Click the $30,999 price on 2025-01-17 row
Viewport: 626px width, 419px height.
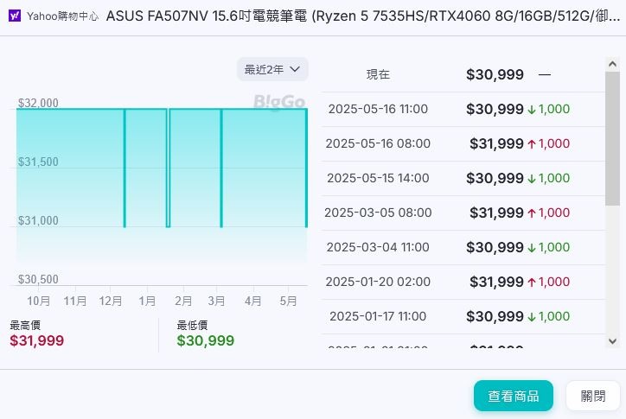coord(495,316)
